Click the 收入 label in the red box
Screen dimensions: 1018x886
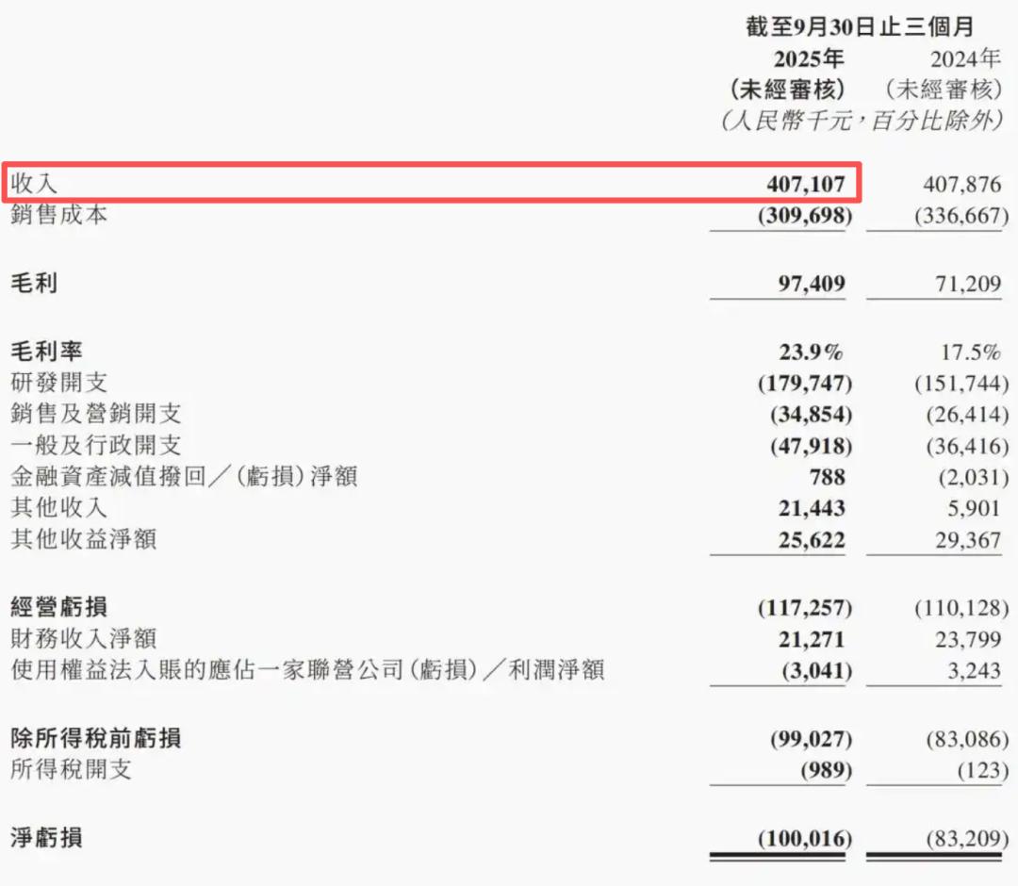tap(34, 183)
